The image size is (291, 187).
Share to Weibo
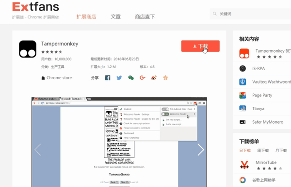pyautogui.click(x=154, y=78)
